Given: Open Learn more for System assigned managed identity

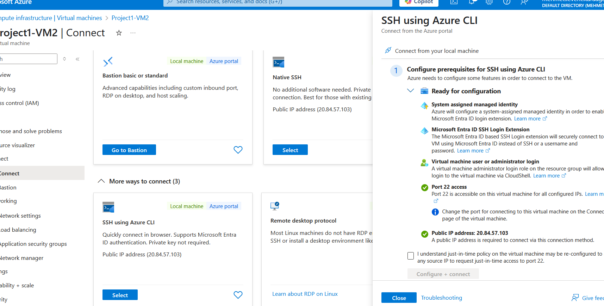Looking at the screenshot, I should (x=530, y=119).
